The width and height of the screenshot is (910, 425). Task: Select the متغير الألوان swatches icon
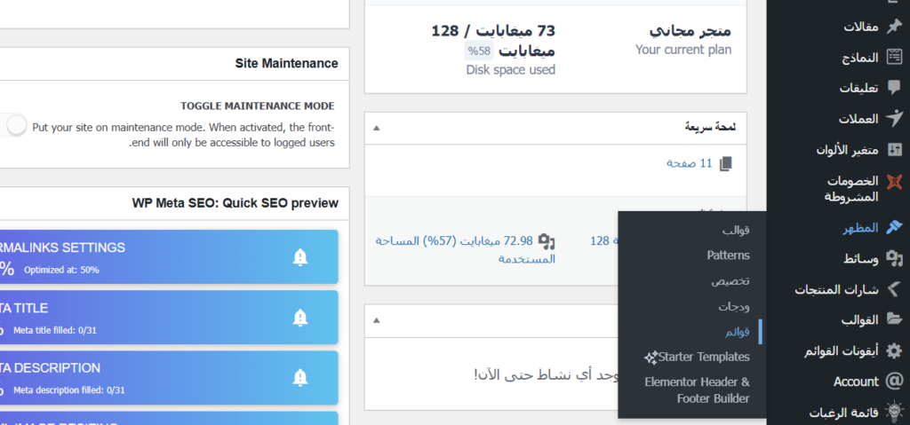[894, 149]
